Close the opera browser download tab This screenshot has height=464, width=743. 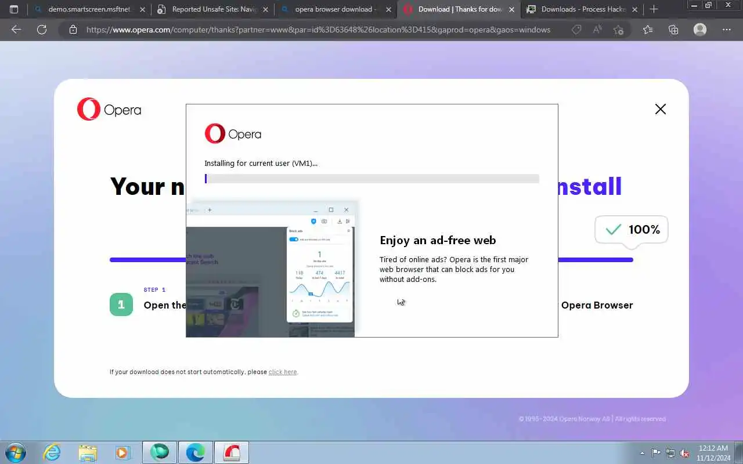388,9
